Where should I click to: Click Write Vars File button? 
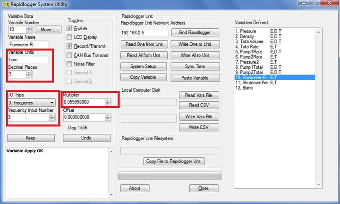coord(199,116)
